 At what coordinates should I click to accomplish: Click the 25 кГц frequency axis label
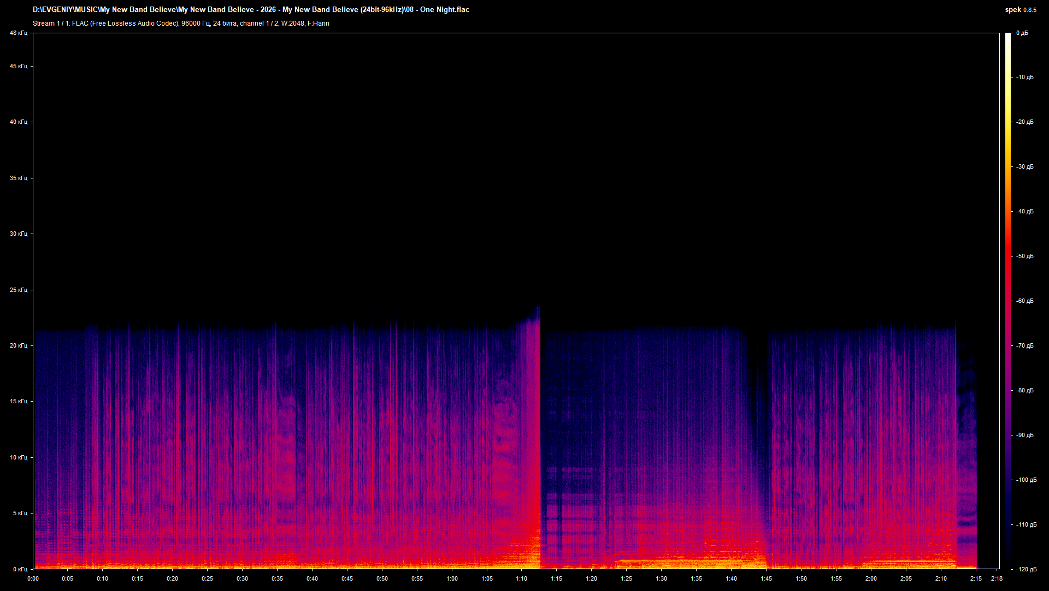pyautogui.click(x=18, y=290)
